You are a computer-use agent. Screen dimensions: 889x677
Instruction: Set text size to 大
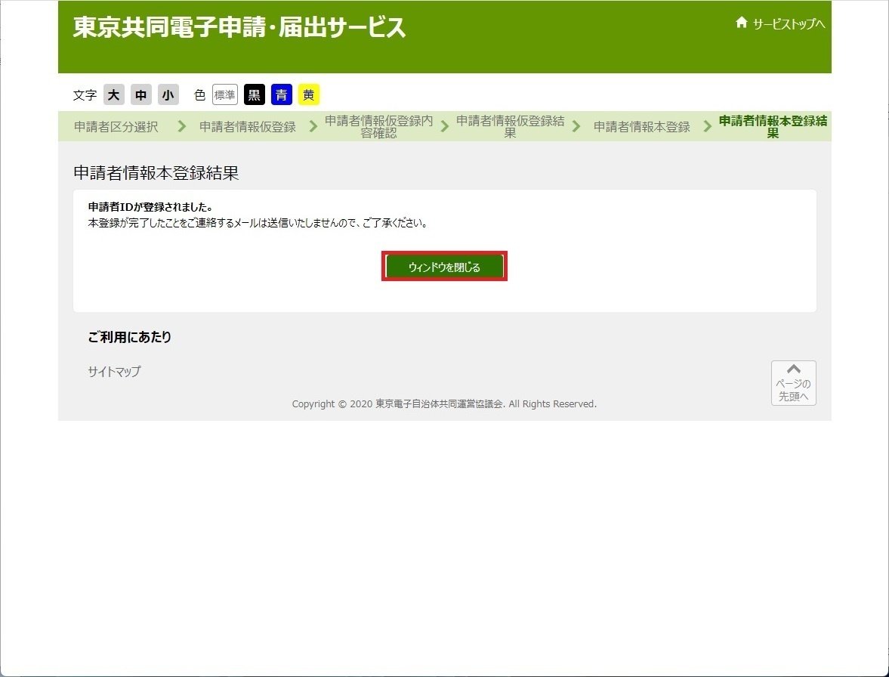pos(114,94)
